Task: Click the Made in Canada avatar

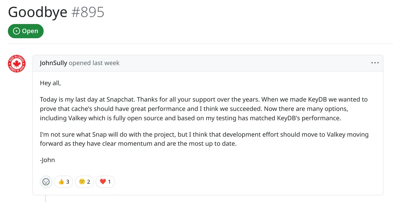Action: [17, 64]
